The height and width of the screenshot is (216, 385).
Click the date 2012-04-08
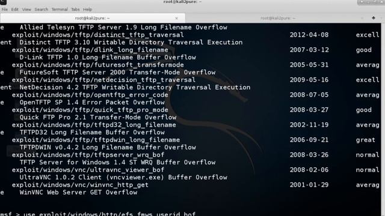(309, 35)
